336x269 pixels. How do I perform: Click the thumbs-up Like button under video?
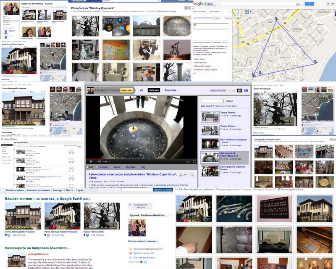point(183,174)
